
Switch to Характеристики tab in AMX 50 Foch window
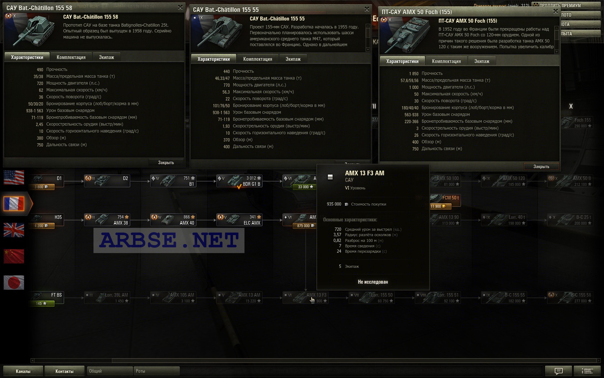point(402,61)
